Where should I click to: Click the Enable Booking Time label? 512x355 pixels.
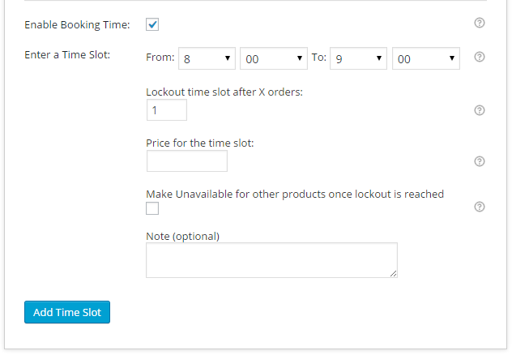click(x=77, y=25)
